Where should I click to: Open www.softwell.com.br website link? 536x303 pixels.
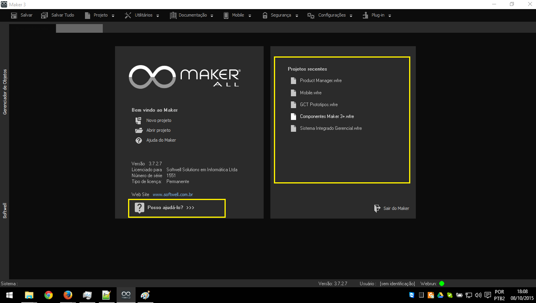pyautogui.click(x=173, y=195)
